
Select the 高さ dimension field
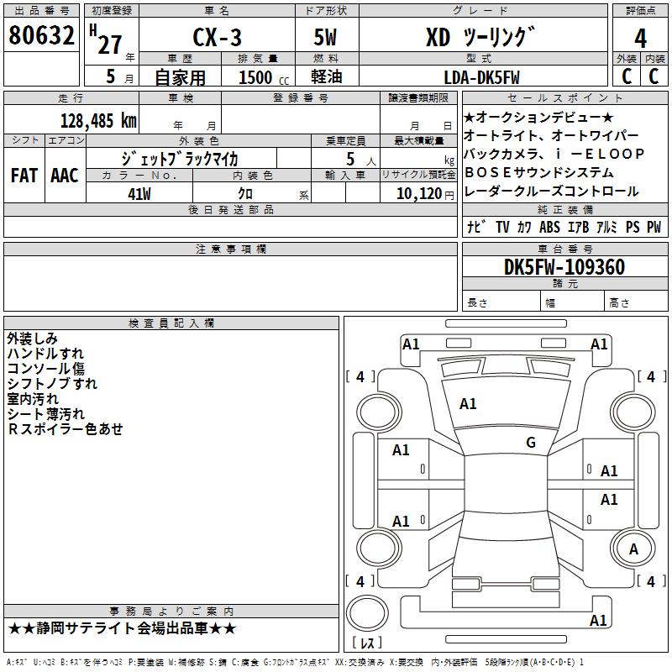tap(636, 302)
